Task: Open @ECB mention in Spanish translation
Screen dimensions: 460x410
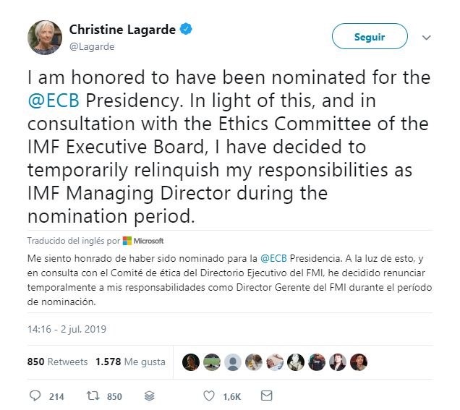Action: (275, 257)
